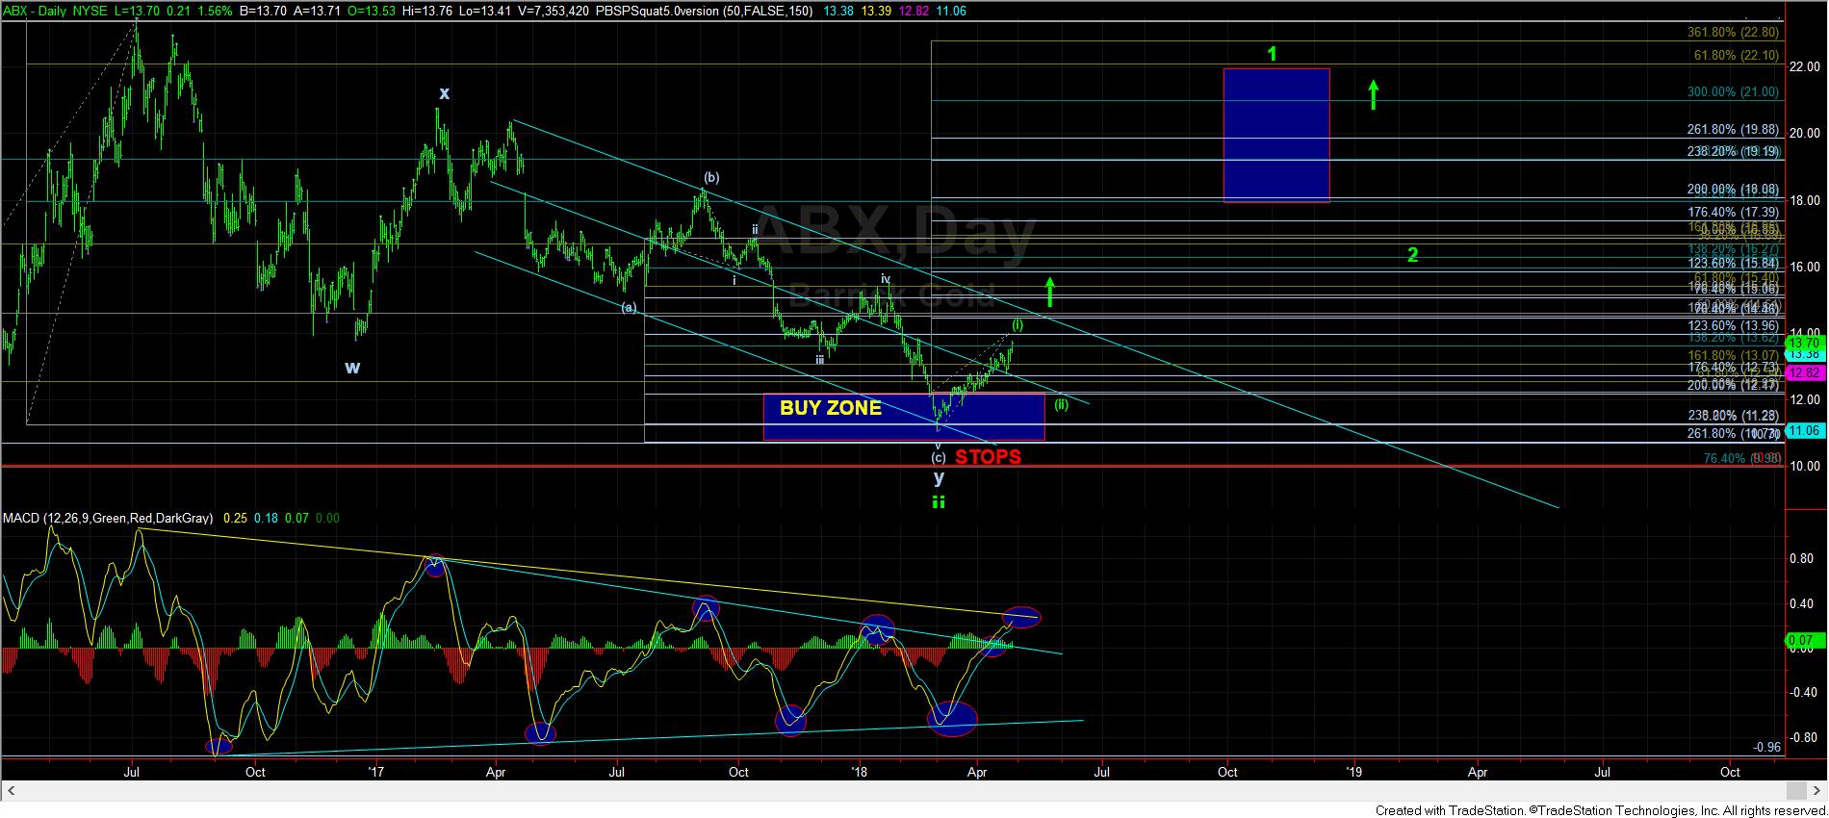Click the large MACD oval at the 2018 low
The width and height of the screenshot is (1829, 818).
[952, 717]
